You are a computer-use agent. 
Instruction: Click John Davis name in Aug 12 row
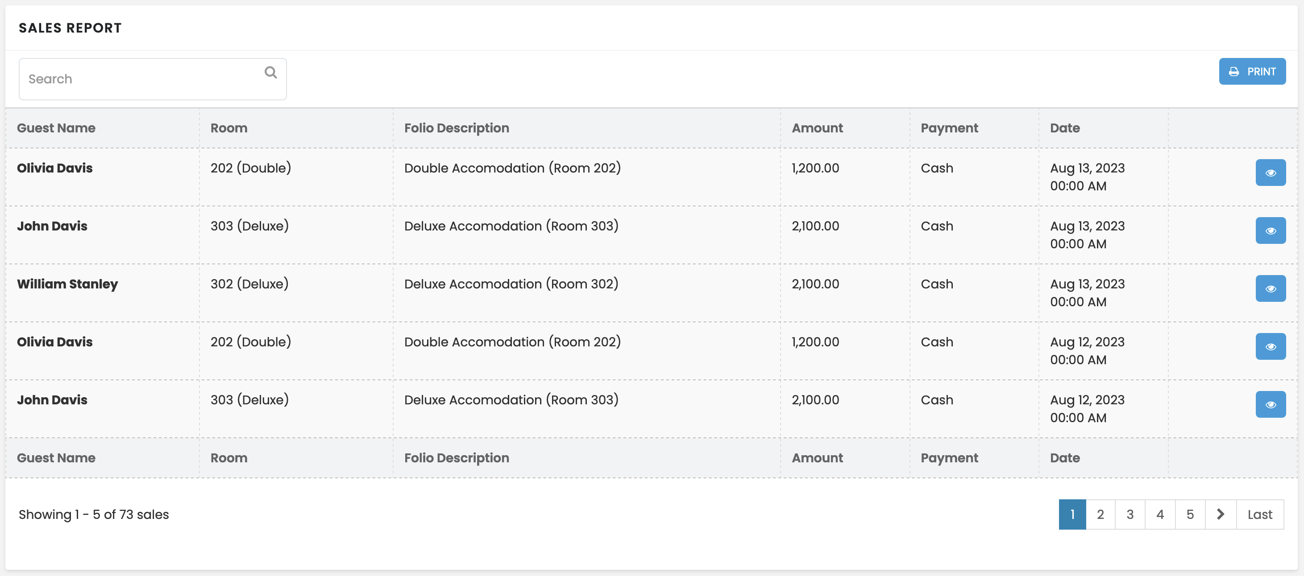pyautogui.click(x=52, y=399)
